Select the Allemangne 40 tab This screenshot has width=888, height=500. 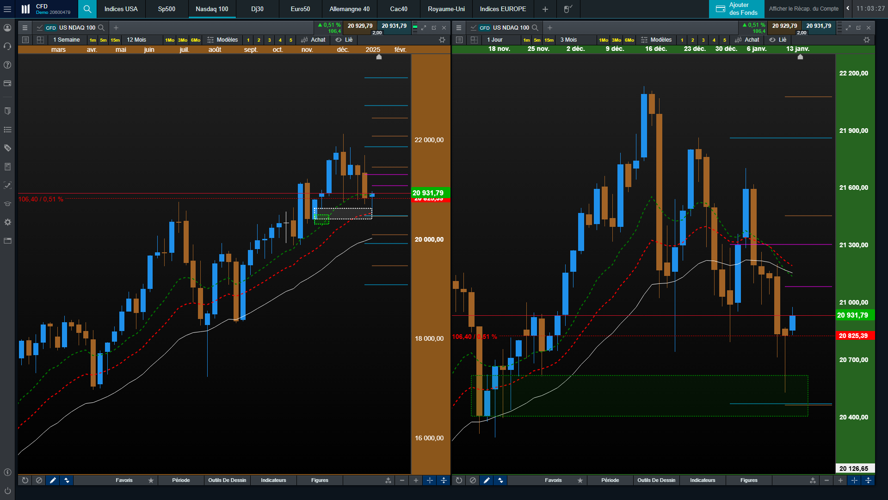[349, 9]
